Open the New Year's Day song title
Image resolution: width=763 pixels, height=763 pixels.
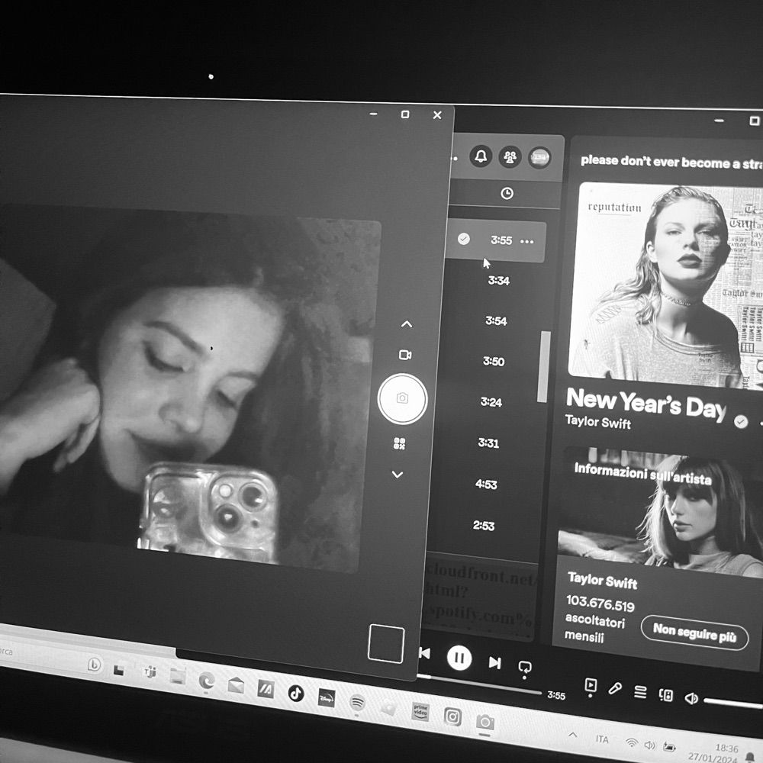tap(645, 404)
